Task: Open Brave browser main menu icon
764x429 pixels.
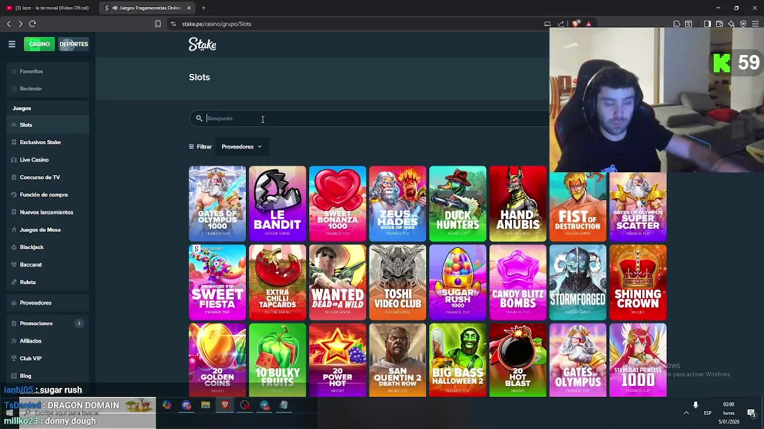Action: click(x=755, y=24)
